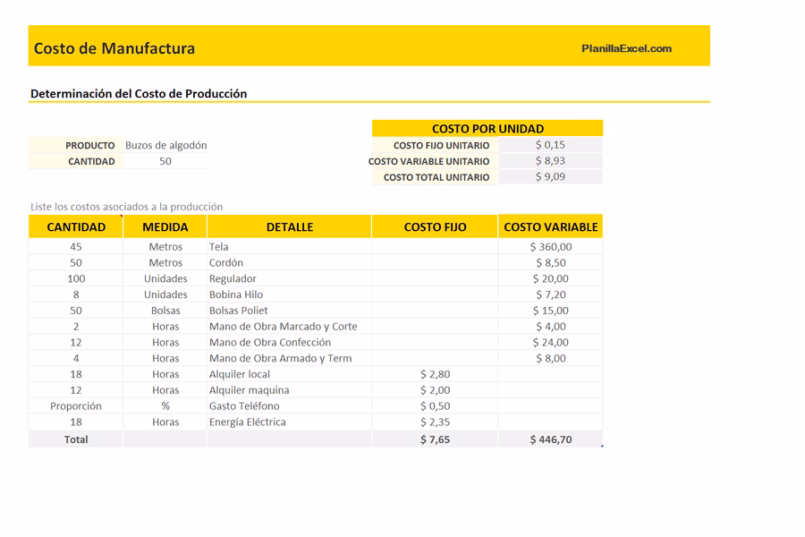
Task: Click the Energía Eléctrica fixed cost $ 2,35
Action: pos(435,422)
